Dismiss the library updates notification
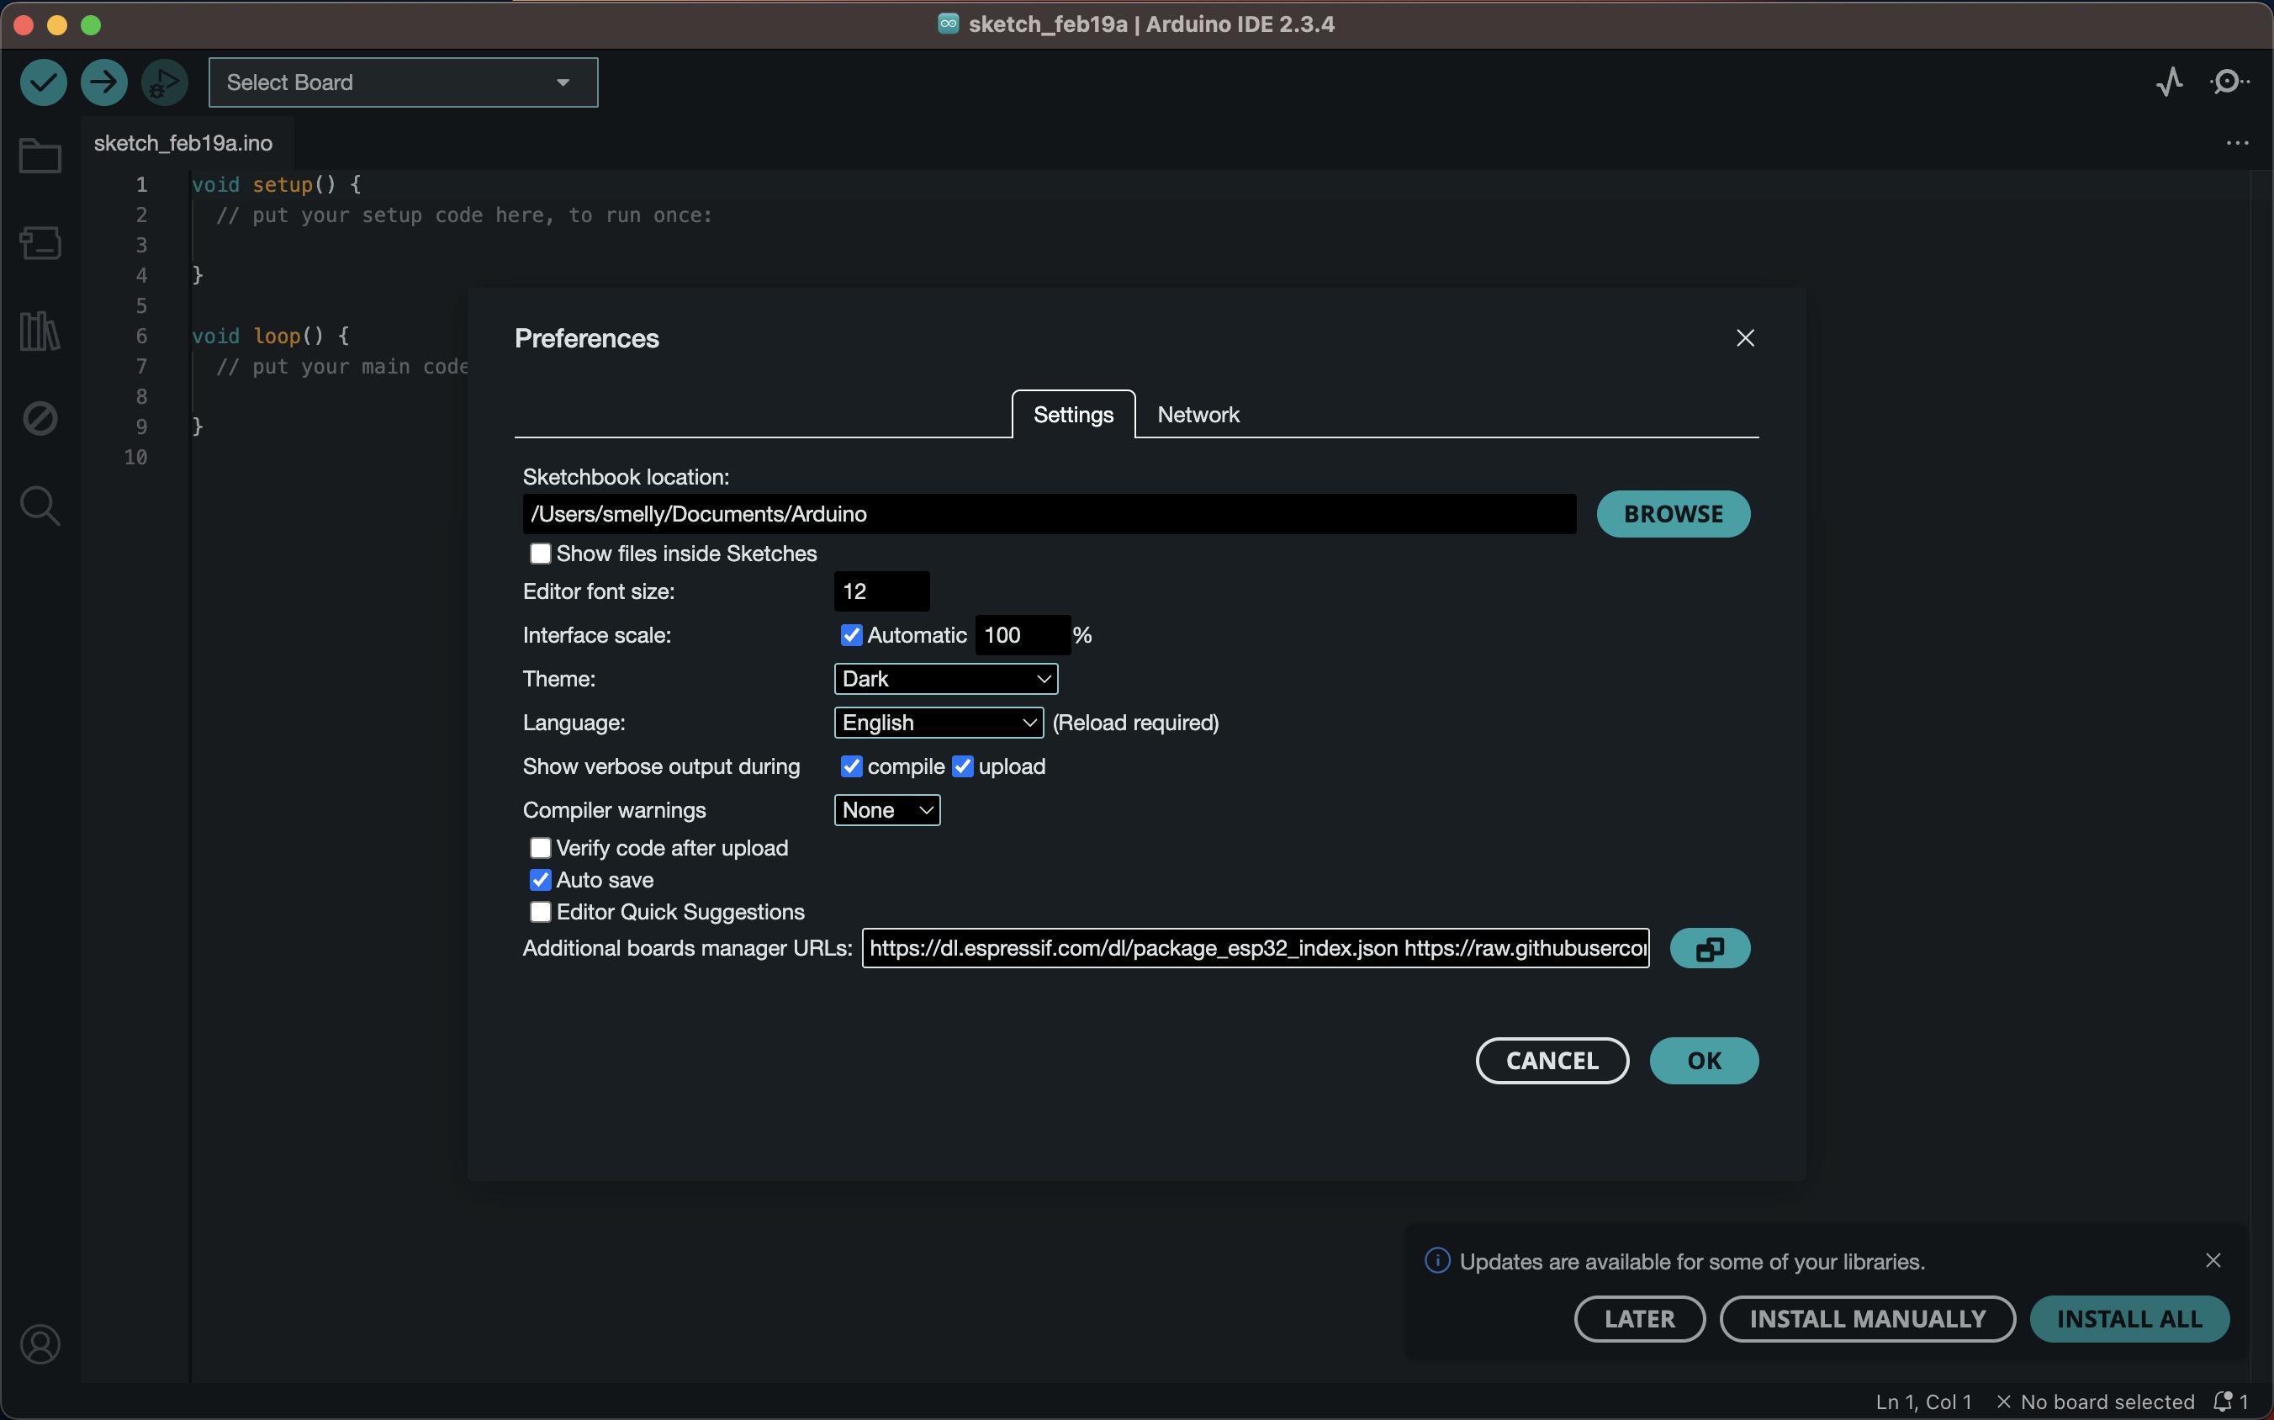 pos(2213,1260)
